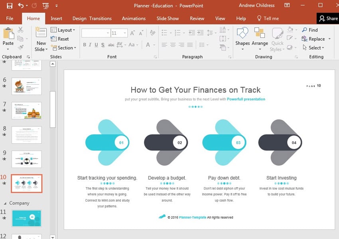Open the Shapes gallery
This screenshot has width=339, height=239.
pyautogui.click(x=242, y=38)
